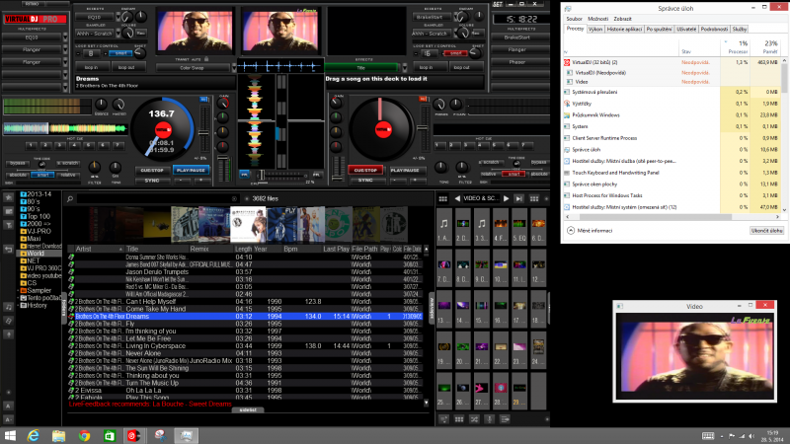Click microphone icon below sampler grid
Screen dimensions: 790x444
[489, 418]
